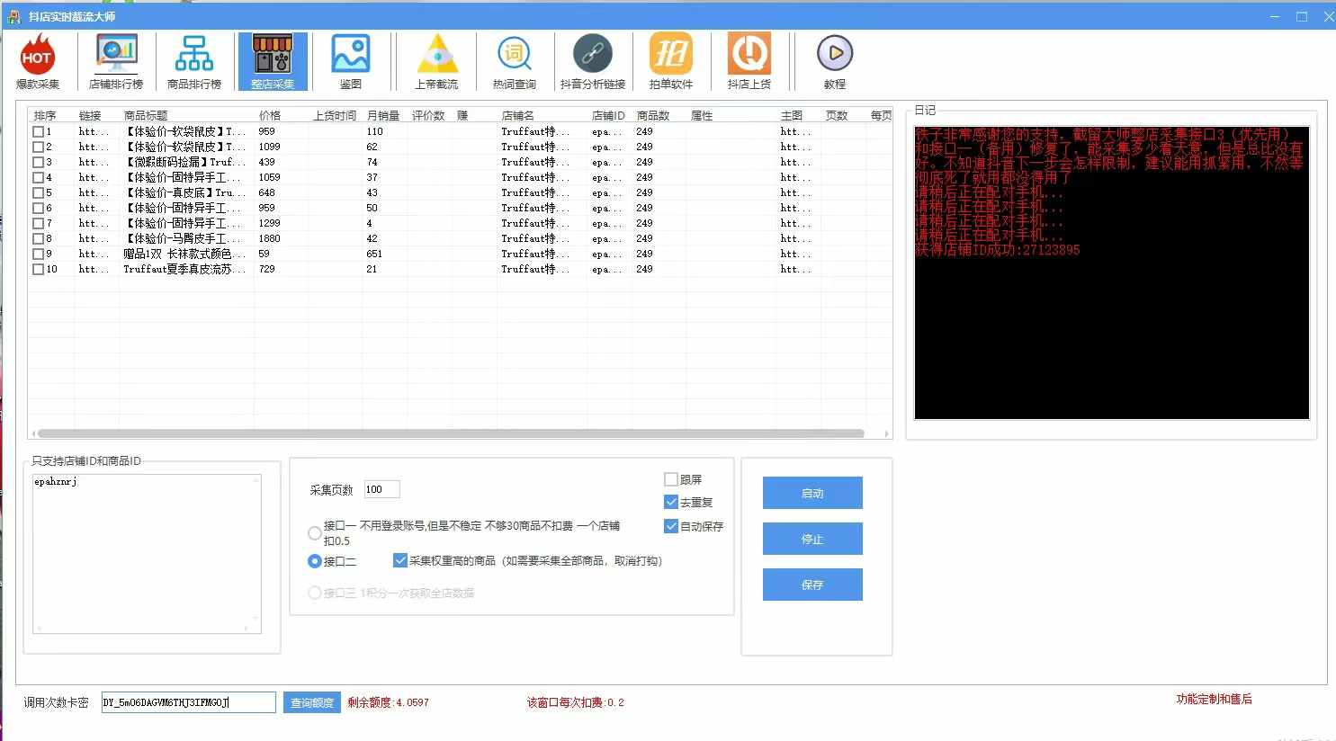Check the row 2 checkbox
The width and height of the screenshot is (1336, 741).
pos(38,147)
